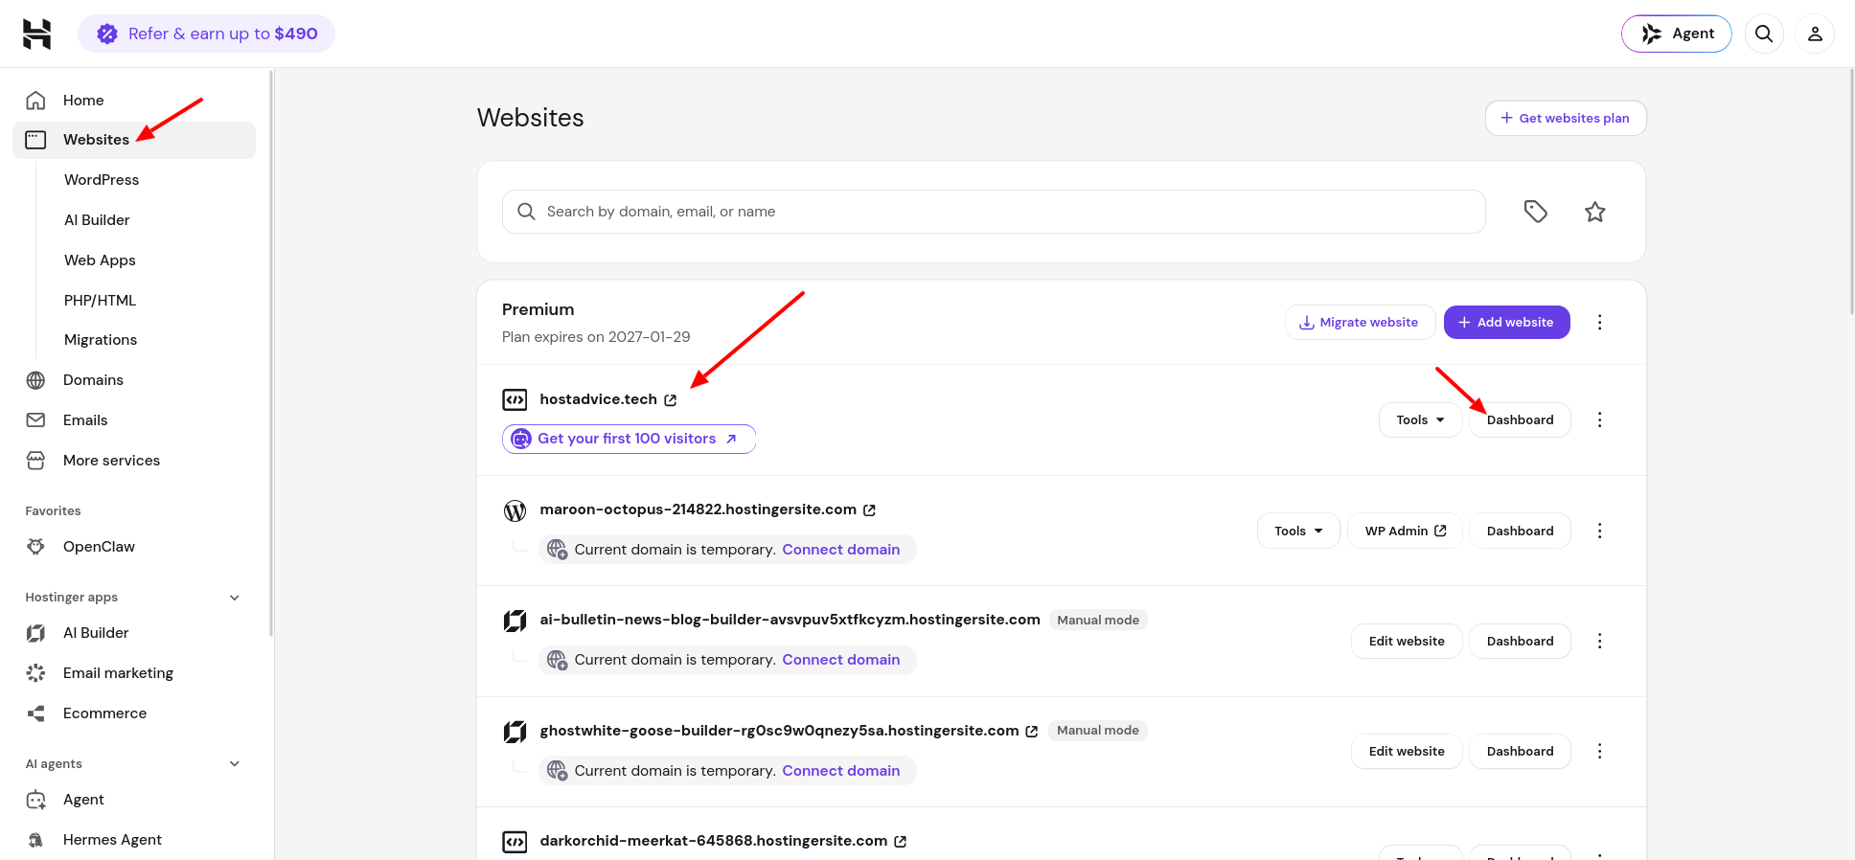Open Dashboard for hostadvice.tech
The image size is (1855, 860).
[x=1520, y=419]
